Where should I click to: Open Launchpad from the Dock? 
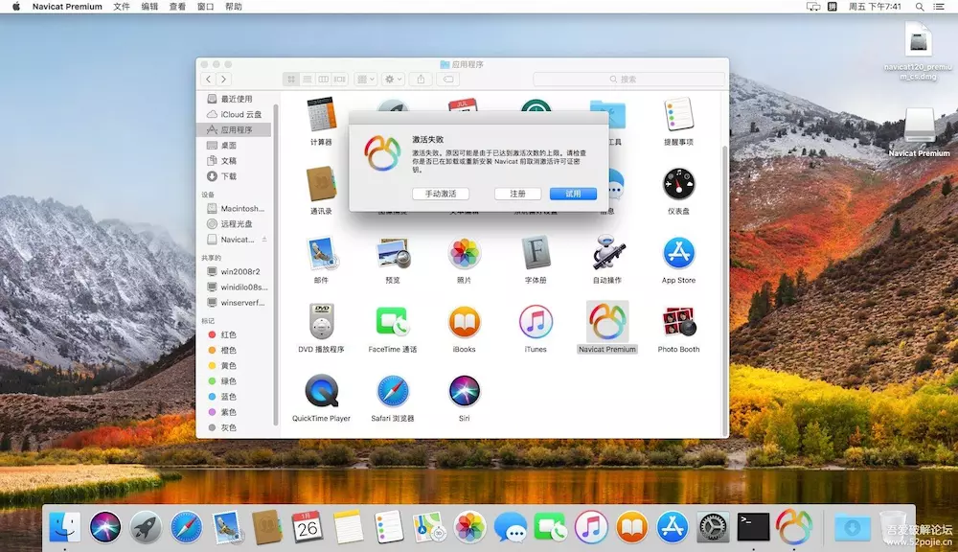146,526
